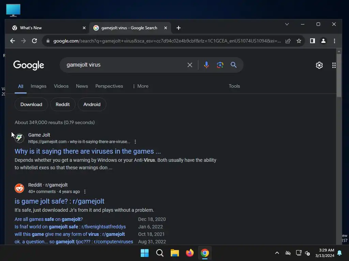Open Chrome side panel
Viewport: 349px width, 261px height.
312,41
